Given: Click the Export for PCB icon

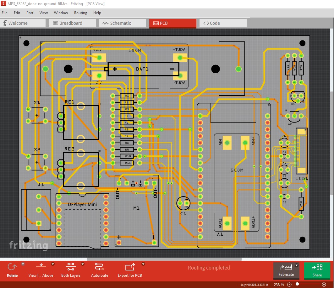Looking at the screenshot, I should pyautogui.click(x=130, y=267).
